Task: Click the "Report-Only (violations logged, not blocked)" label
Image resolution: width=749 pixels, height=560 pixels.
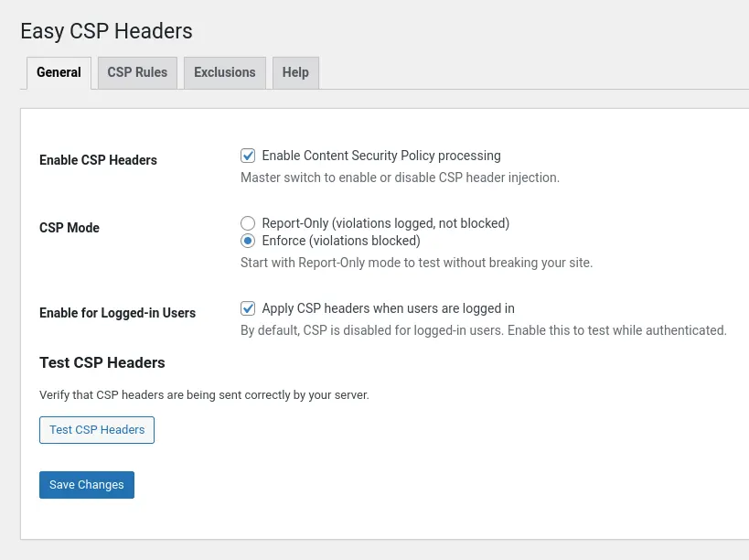Action: [x=385, y=223]
